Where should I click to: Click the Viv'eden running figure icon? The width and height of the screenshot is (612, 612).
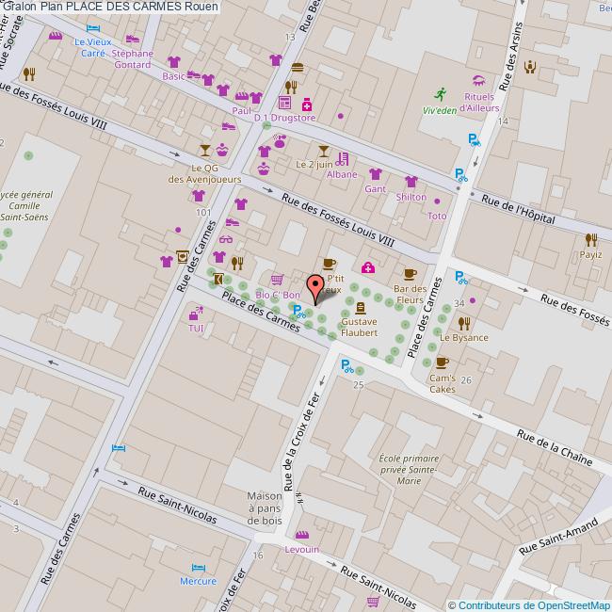[x=440, y=93]
